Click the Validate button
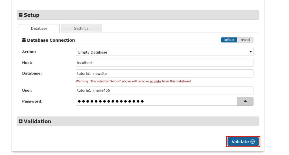This screenshot has height=155, width=289. point(243,141)
